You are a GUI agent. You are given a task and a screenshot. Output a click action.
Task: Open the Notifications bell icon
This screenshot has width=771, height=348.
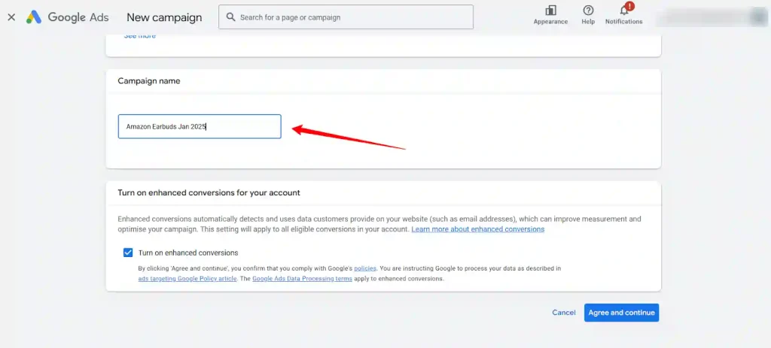[x=624, y=11]
